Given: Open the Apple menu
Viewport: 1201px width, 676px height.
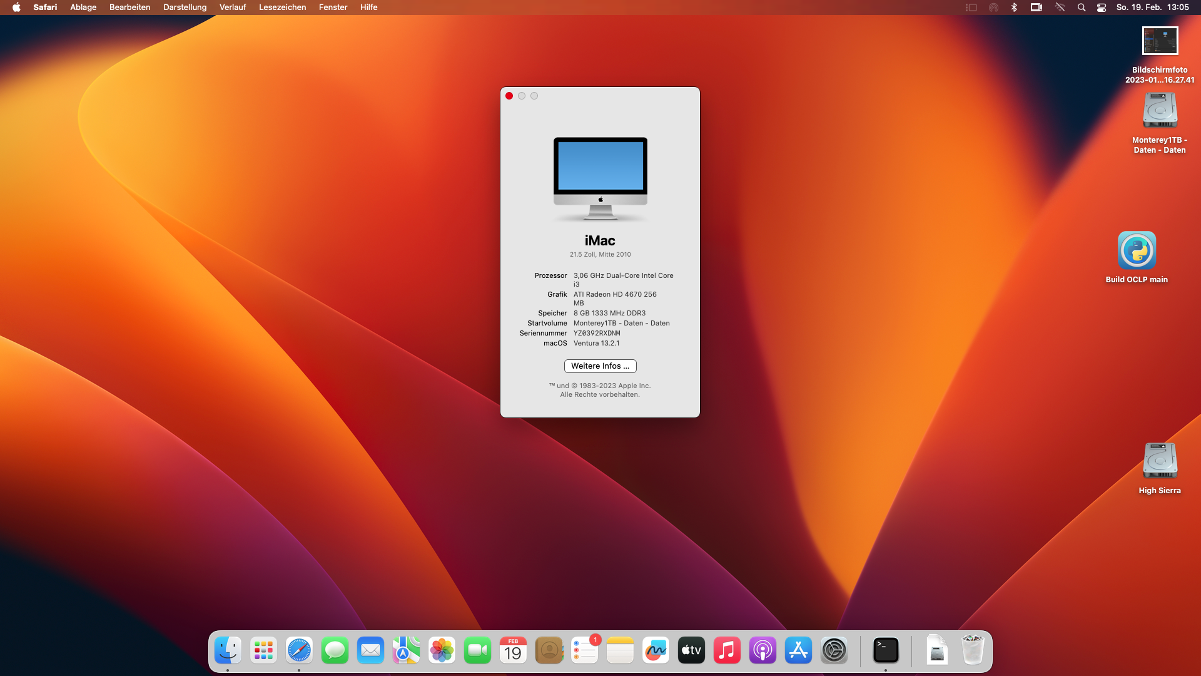Looking at the screenshot, I should [16, 8].
